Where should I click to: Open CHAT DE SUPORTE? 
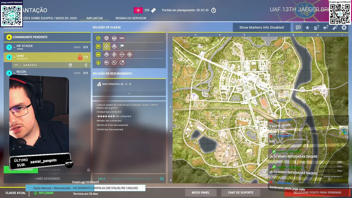[241, 193]
